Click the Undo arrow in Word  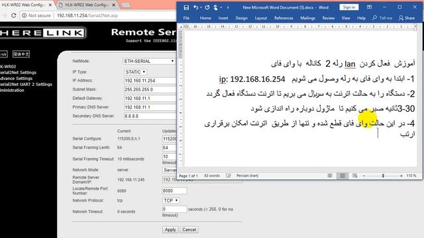coord(196,7)
